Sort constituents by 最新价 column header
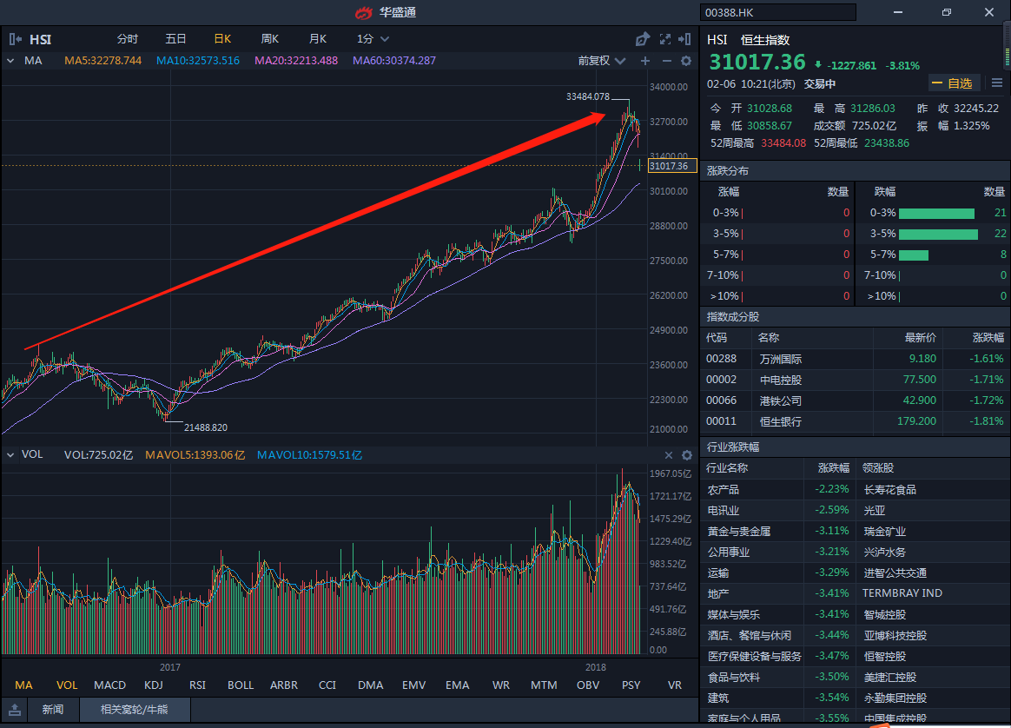Screen dimensions: 1011x728 point(920,338)
